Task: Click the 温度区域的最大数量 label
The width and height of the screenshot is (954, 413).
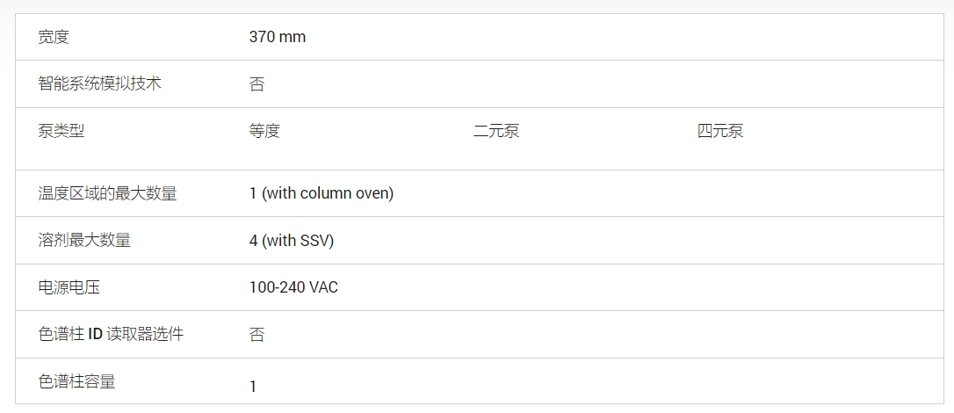Action: click(107, 193)
